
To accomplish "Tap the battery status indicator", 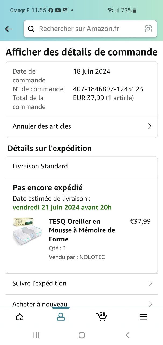I will 134,11.
